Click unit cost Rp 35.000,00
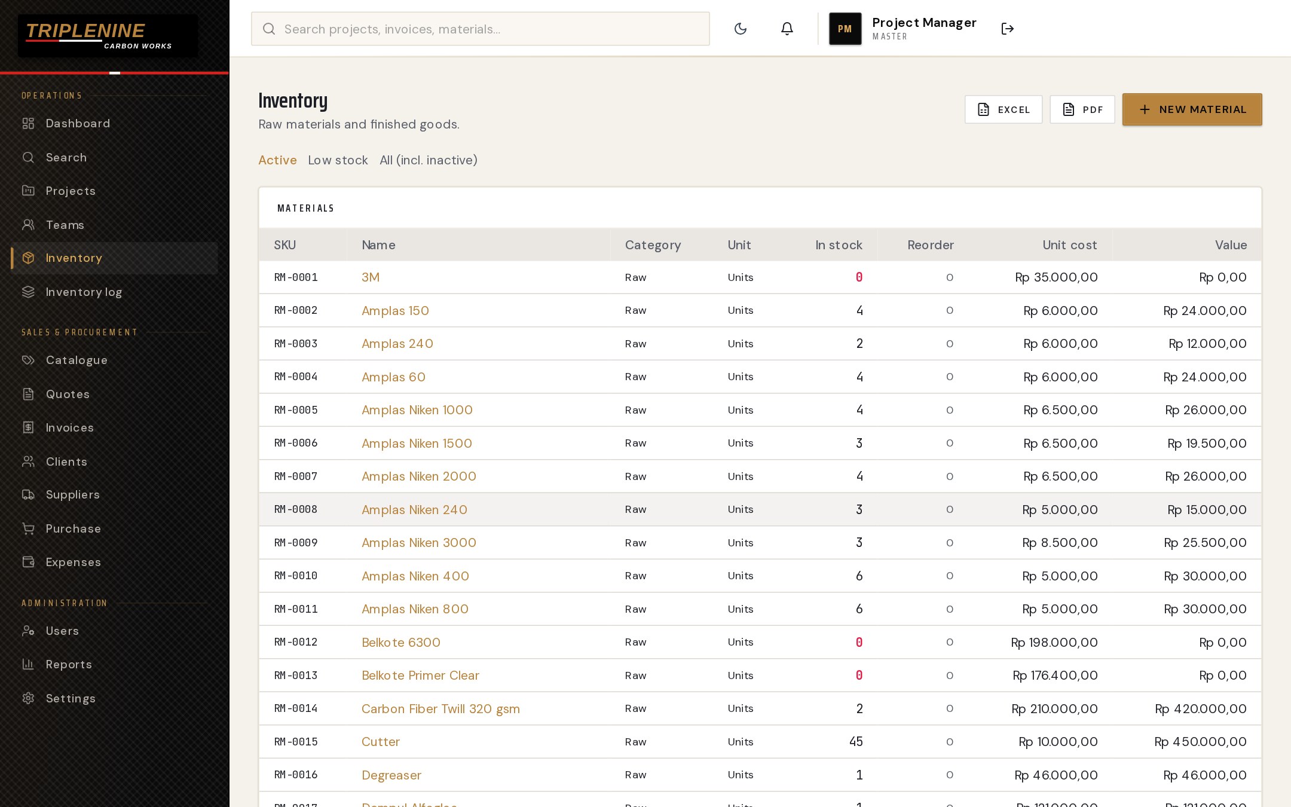 (x=1056, y=277)
